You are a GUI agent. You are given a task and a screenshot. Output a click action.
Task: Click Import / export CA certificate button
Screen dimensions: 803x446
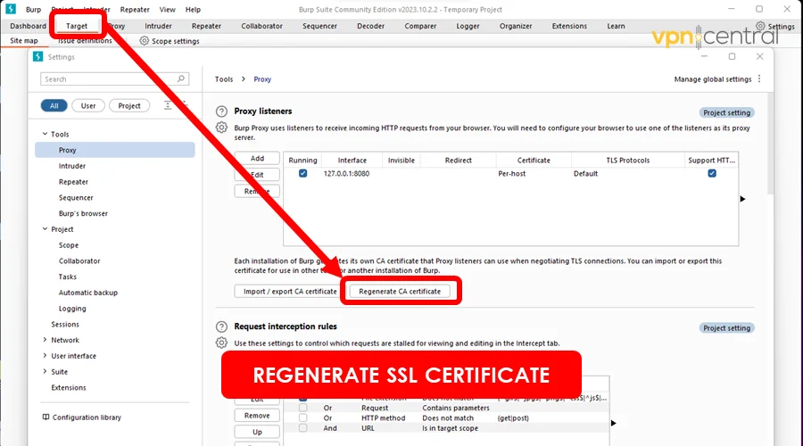pos(290,292)
